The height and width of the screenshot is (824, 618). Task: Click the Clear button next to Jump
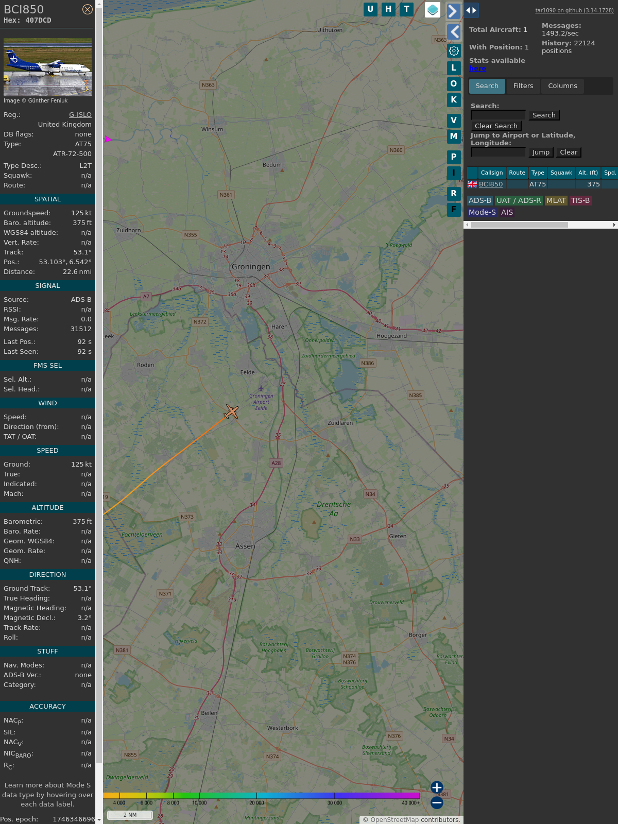coord(569,152)
